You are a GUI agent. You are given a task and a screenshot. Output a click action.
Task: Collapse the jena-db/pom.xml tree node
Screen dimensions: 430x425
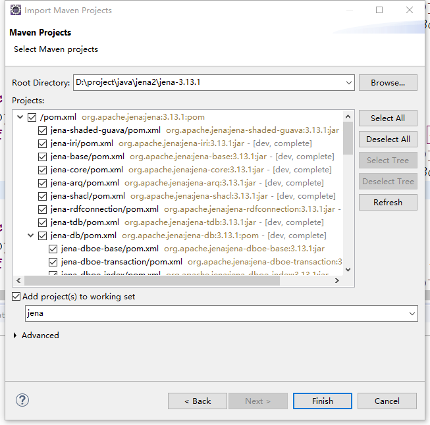click(31, 236)
